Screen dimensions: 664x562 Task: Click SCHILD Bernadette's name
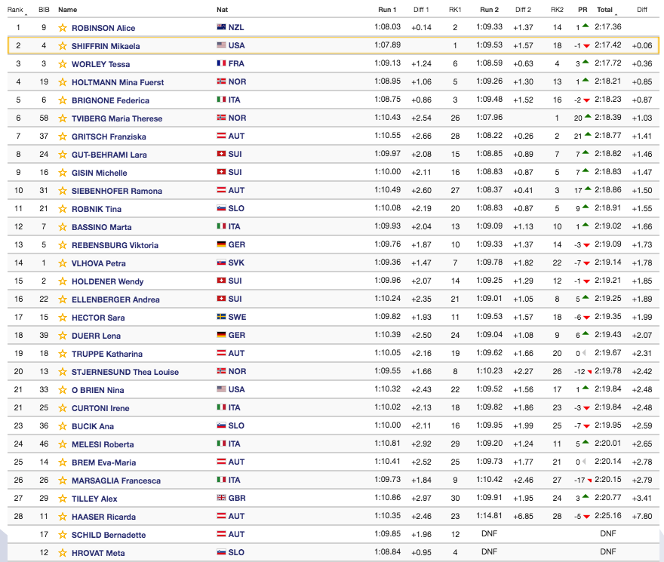coord(109,535)
